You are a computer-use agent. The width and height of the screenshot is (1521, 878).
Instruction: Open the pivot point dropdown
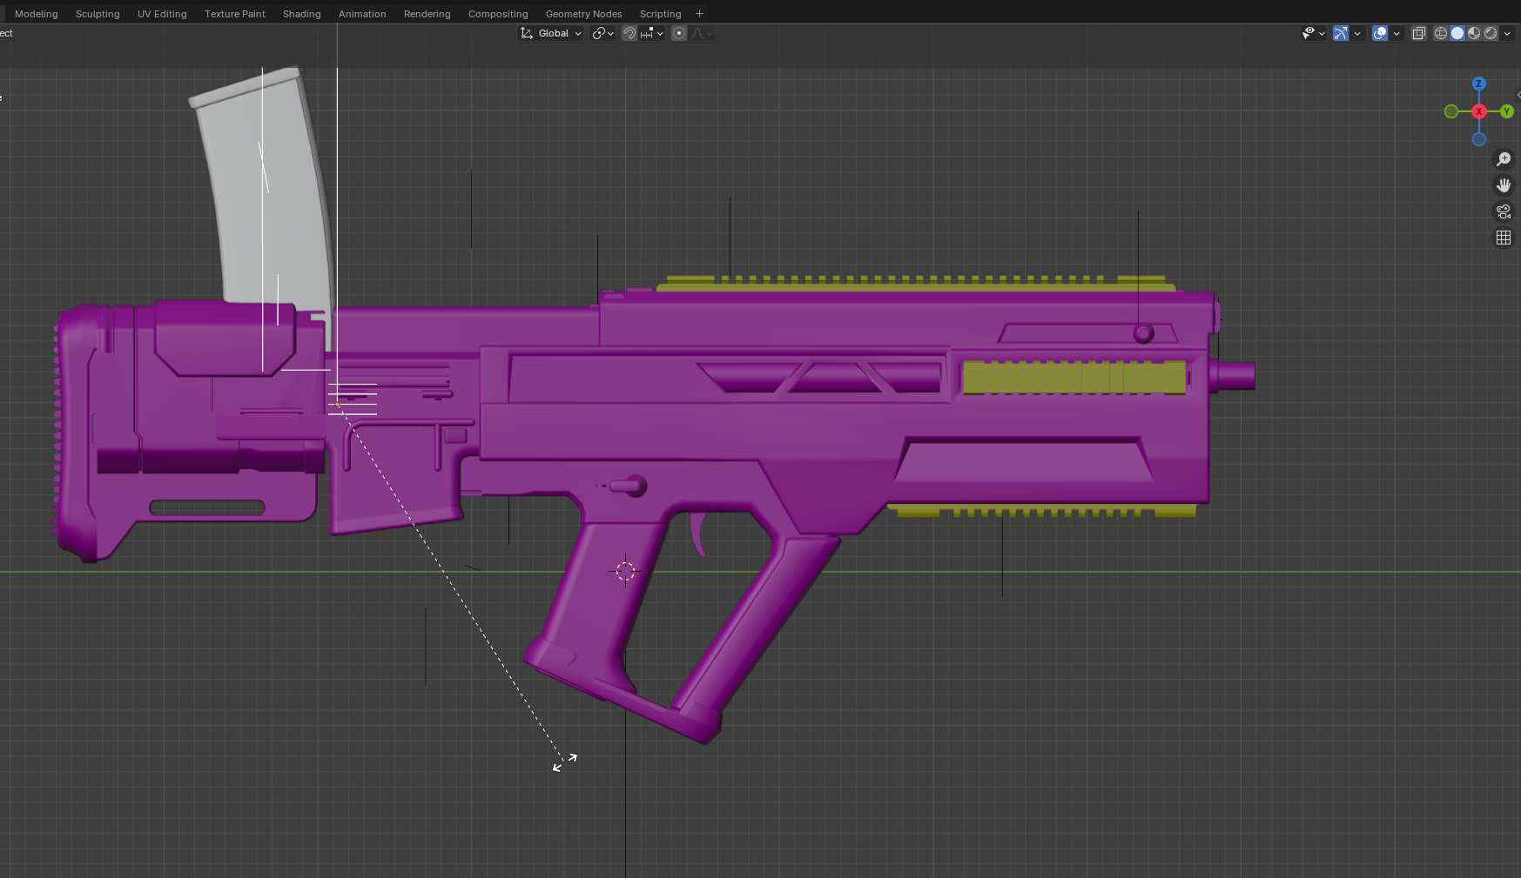(603, 33)
